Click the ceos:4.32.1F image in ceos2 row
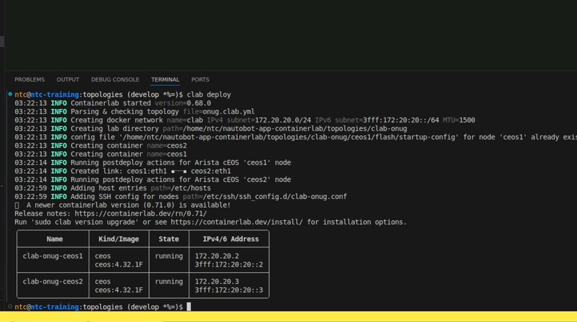The width and height of the screenshot is (577, 322). 119,290
